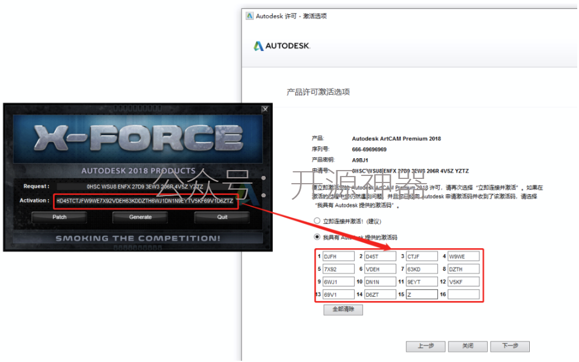Click the Autodesk logo in the header
579x362 pixels.
[x=282, y=46]
